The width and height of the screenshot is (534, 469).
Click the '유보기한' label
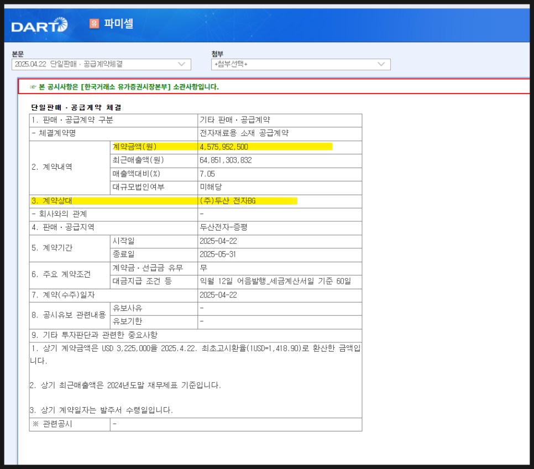(x=127, y=321)
